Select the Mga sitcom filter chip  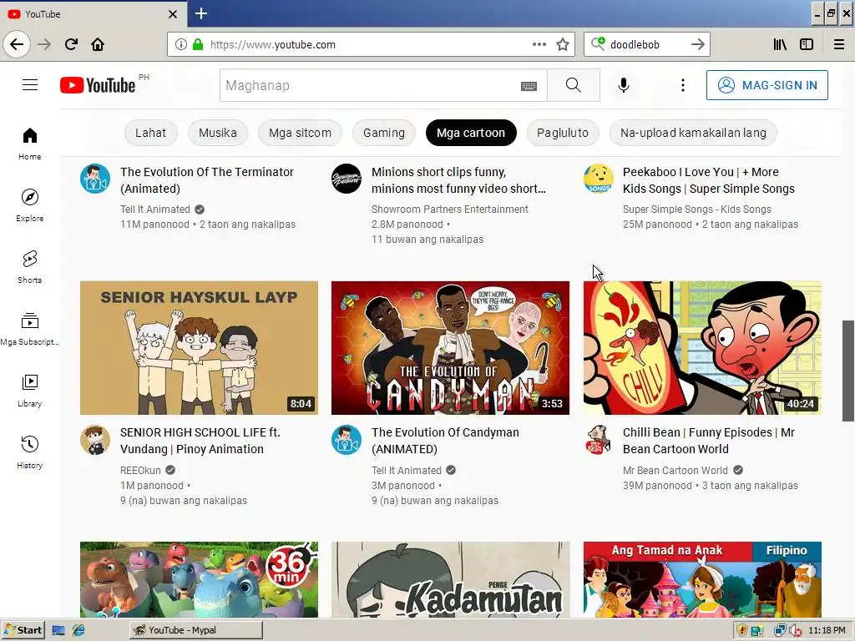coord(300,133)
